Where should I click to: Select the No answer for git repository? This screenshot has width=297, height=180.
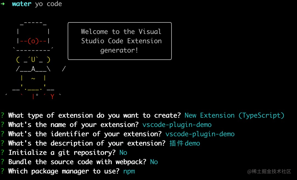tap(123, 152)
